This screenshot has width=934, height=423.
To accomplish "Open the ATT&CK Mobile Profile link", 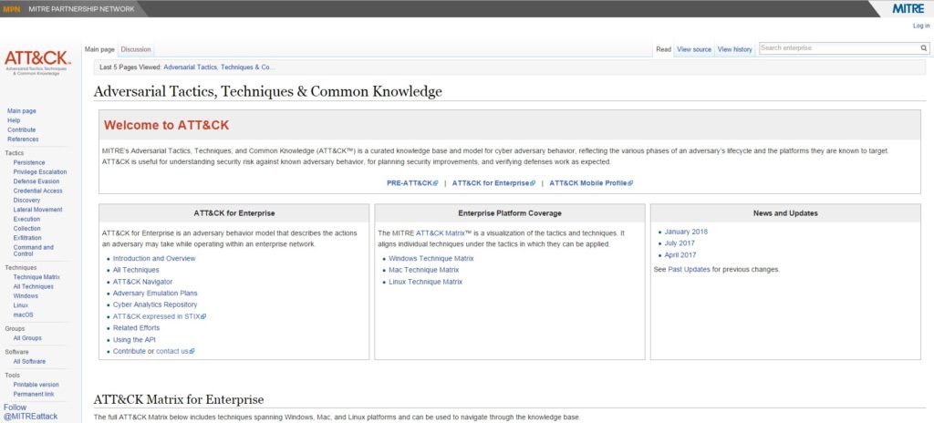I will point(591,183).
